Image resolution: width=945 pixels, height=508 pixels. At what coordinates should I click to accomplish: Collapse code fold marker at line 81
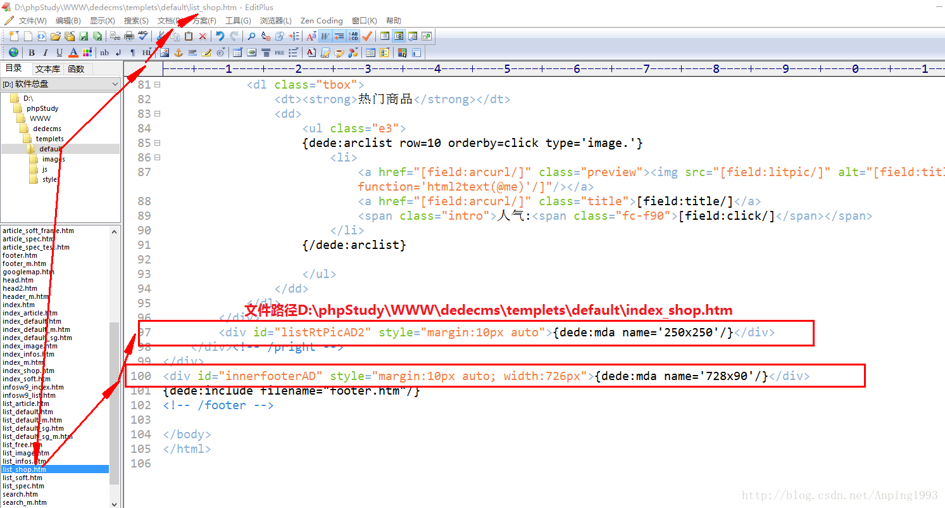(158, 84)
